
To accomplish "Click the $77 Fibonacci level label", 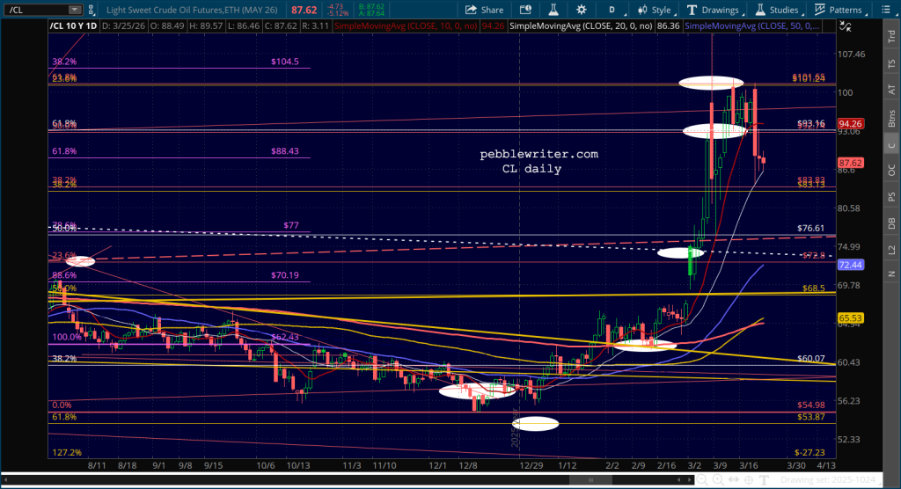I will tap(290, 224).
